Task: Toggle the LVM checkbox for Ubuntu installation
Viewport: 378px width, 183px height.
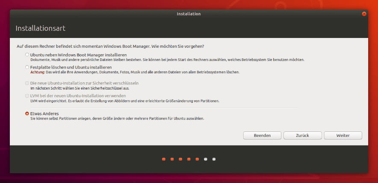Action: pyautogui.click(x=27, y=96)
